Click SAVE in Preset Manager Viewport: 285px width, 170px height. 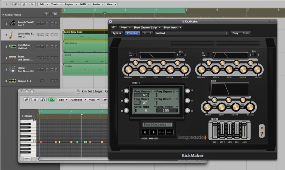(x=161, y=132)
